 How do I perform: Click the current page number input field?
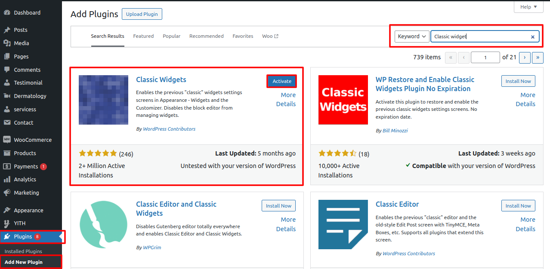[485, 58]
